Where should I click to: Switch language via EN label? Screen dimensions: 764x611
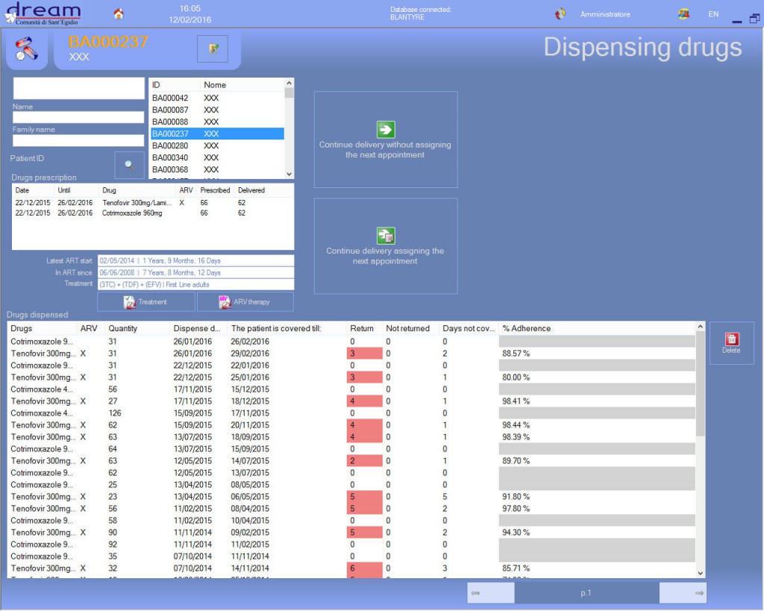(713, 14)
